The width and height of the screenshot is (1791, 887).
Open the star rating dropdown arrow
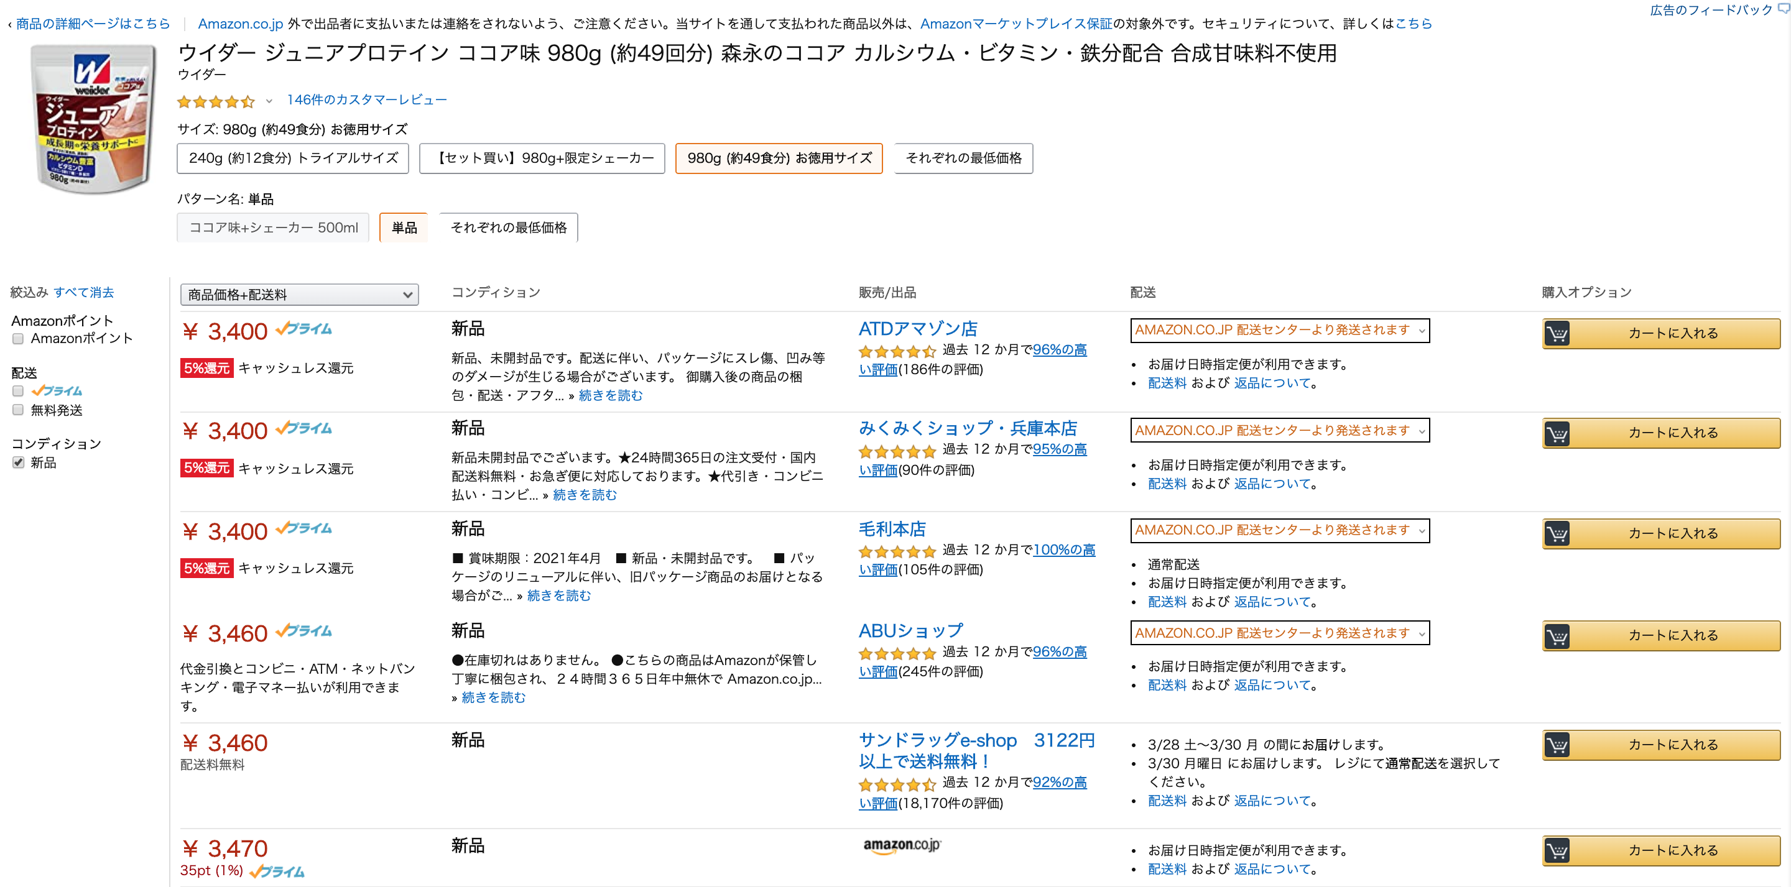(x=269, y=101)
